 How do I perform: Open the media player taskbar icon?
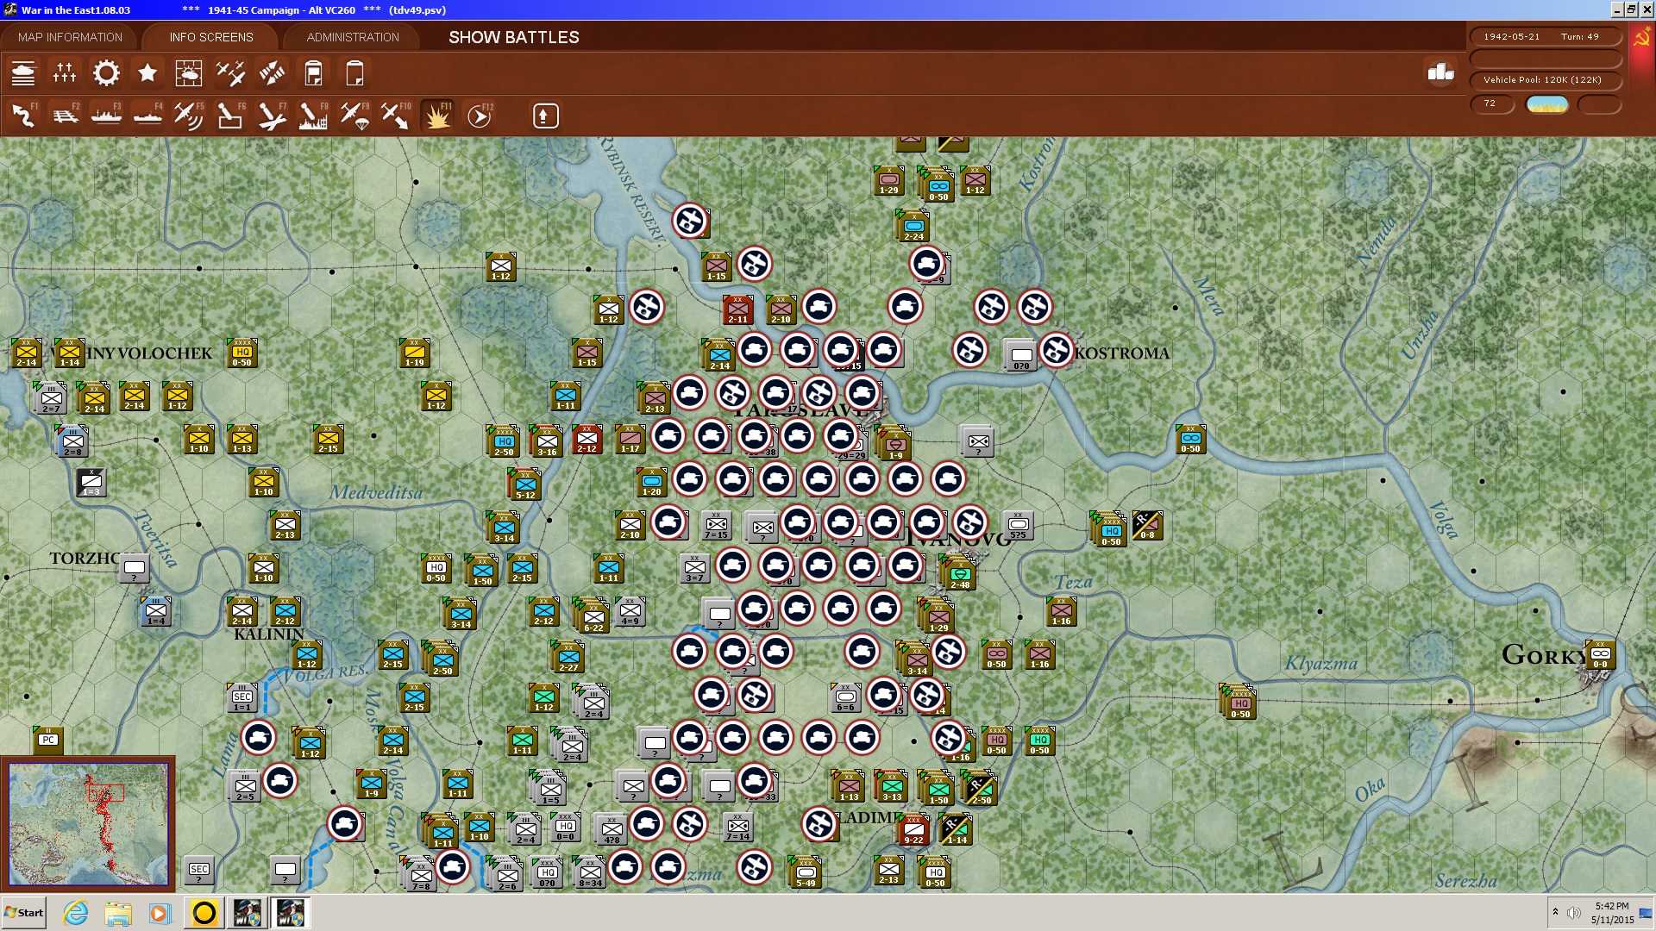pos(160,913)
